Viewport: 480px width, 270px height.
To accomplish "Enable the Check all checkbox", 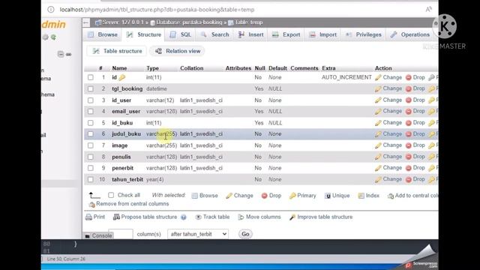I will [x=111, y=195].
